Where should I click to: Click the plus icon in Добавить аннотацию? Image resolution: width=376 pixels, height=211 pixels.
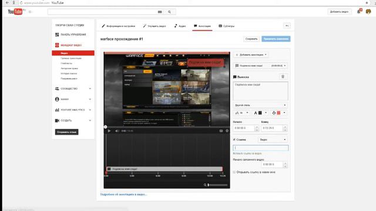[237, 55]
